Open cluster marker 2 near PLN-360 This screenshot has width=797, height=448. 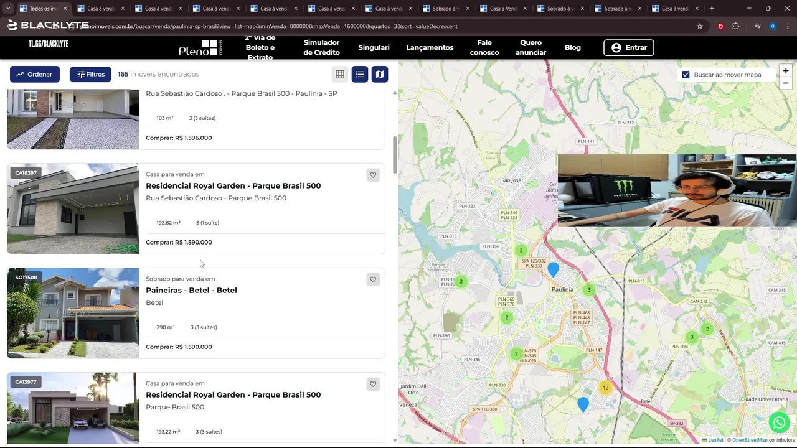507,317
